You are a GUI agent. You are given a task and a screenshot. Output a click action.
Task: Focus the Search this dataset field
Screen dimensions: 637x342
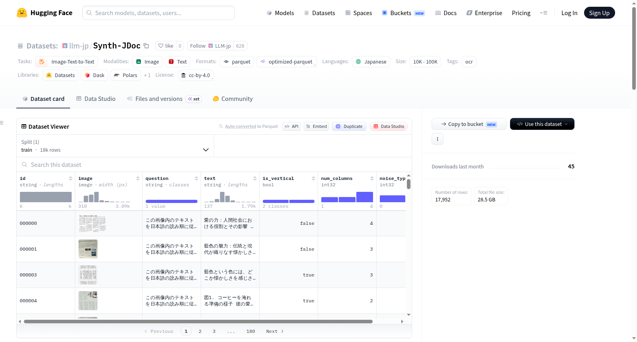pos(214,164)
